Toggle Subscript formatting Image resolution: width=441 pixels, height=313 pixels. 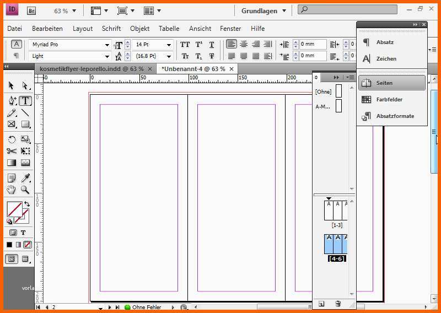[x=199, y=56]
